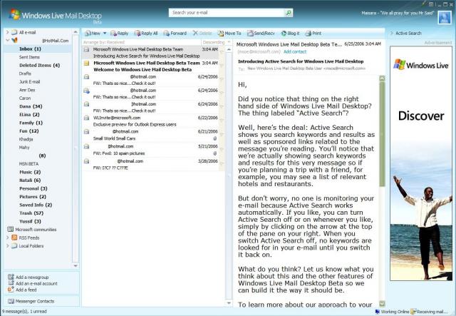Open the MSN BETA folder

[x=28, y=163]
